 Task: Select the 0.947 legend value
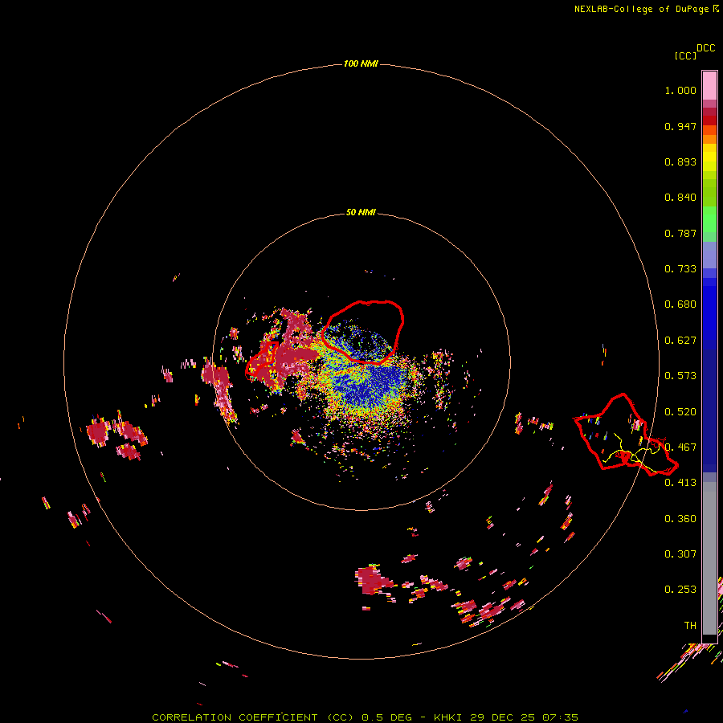coord(680,126)
